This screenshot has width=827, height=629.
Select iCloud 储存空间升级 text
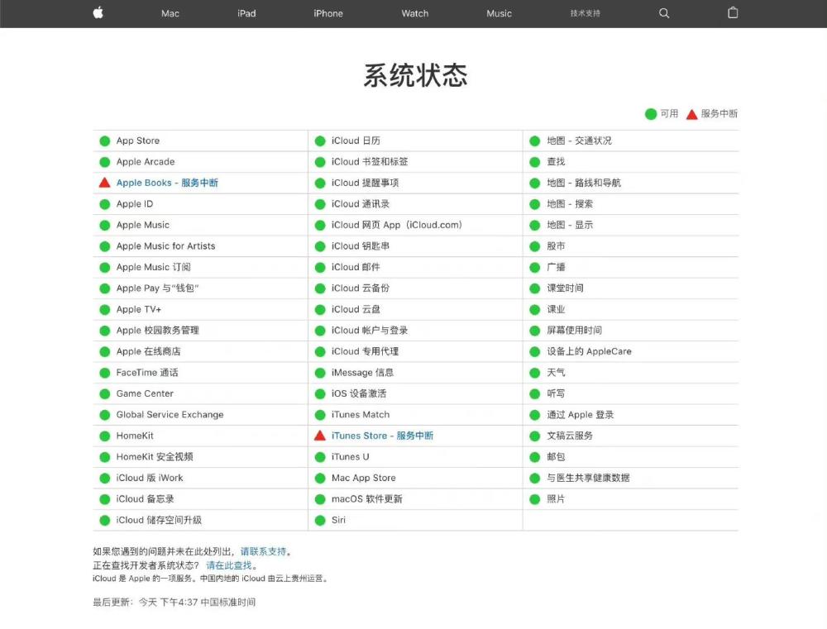click(x=159, y=521)
